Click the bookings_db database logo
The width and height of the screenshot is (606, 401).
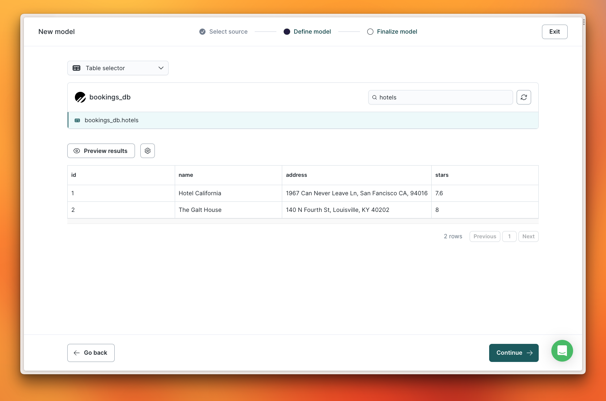[80, 97]
